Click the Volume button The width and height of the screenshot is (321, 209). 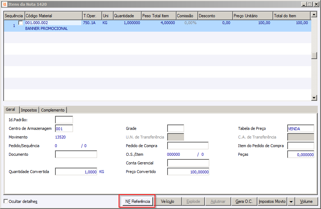click(x=306, y=201)
